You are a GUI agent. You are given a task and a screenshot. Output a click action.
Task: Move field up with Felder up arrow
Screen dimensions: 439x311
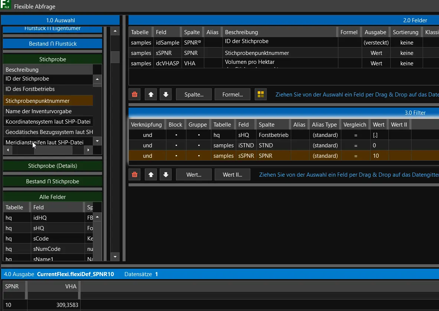(151, 94)
